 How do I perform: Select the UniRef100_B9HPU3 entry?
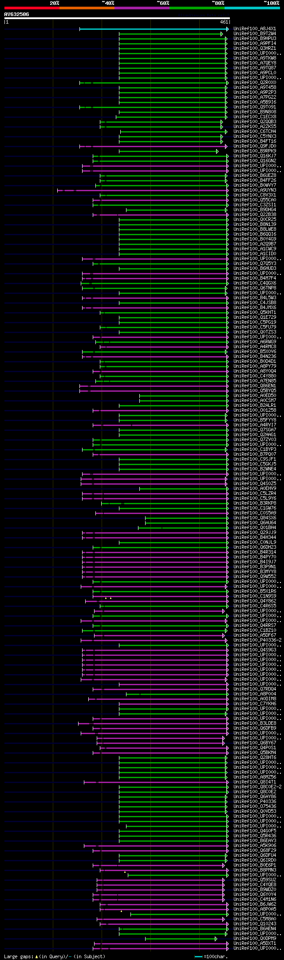255,39
